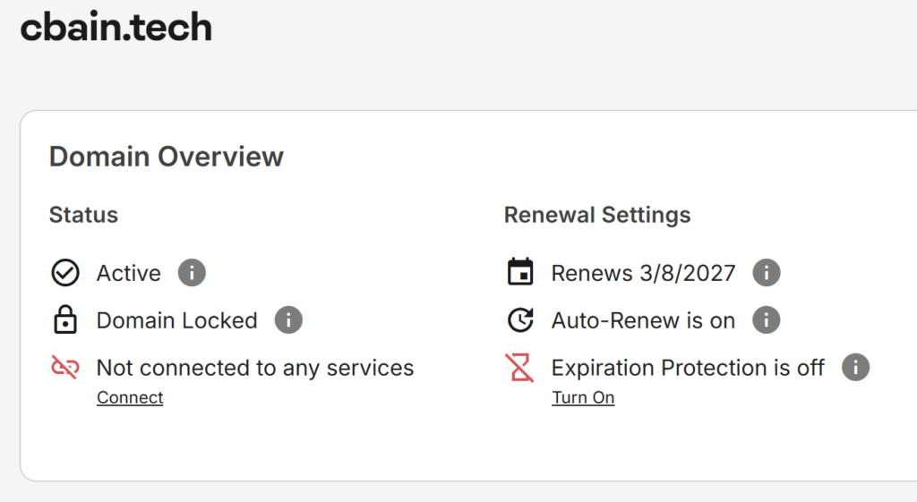The height and width of the screenshot is (502, 917).
Task: Click the red broken-link icon
Action: click(65, 368)
